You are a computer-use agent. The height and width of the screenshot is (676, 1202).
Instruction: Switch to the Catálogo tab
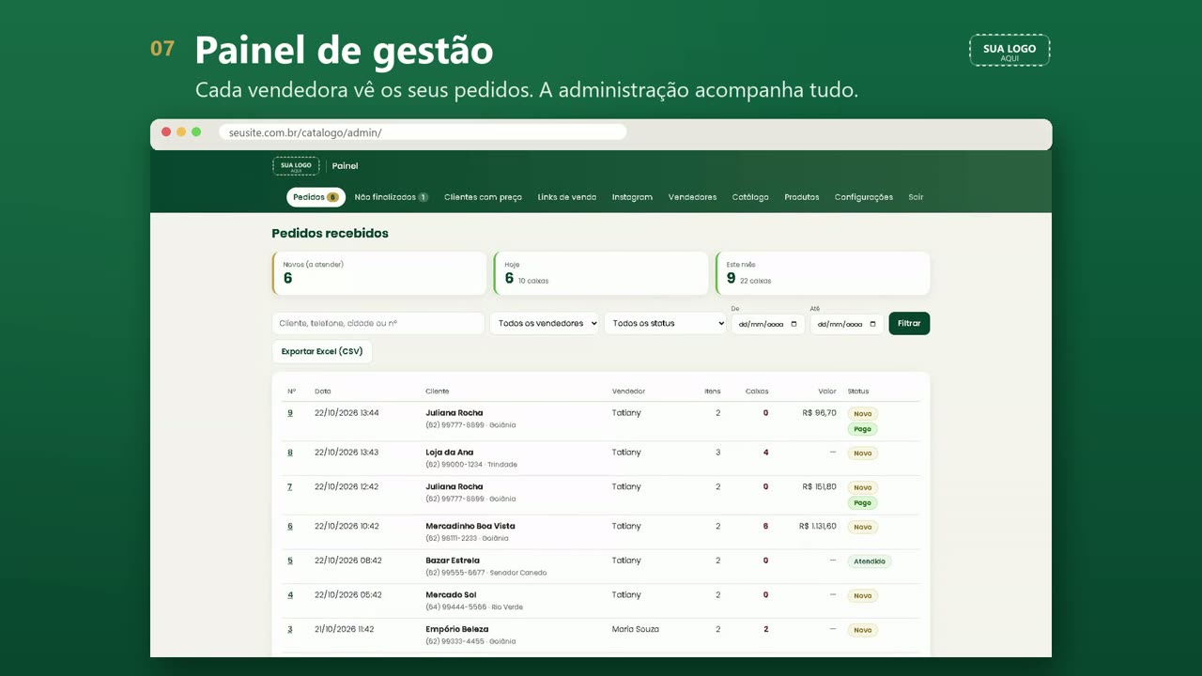point(750,197)
